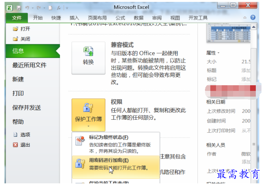Click 关闭 in the backstage sidebar
Image resolution: width=263 pixels, height=186 pixels.
tap(22, 39)
